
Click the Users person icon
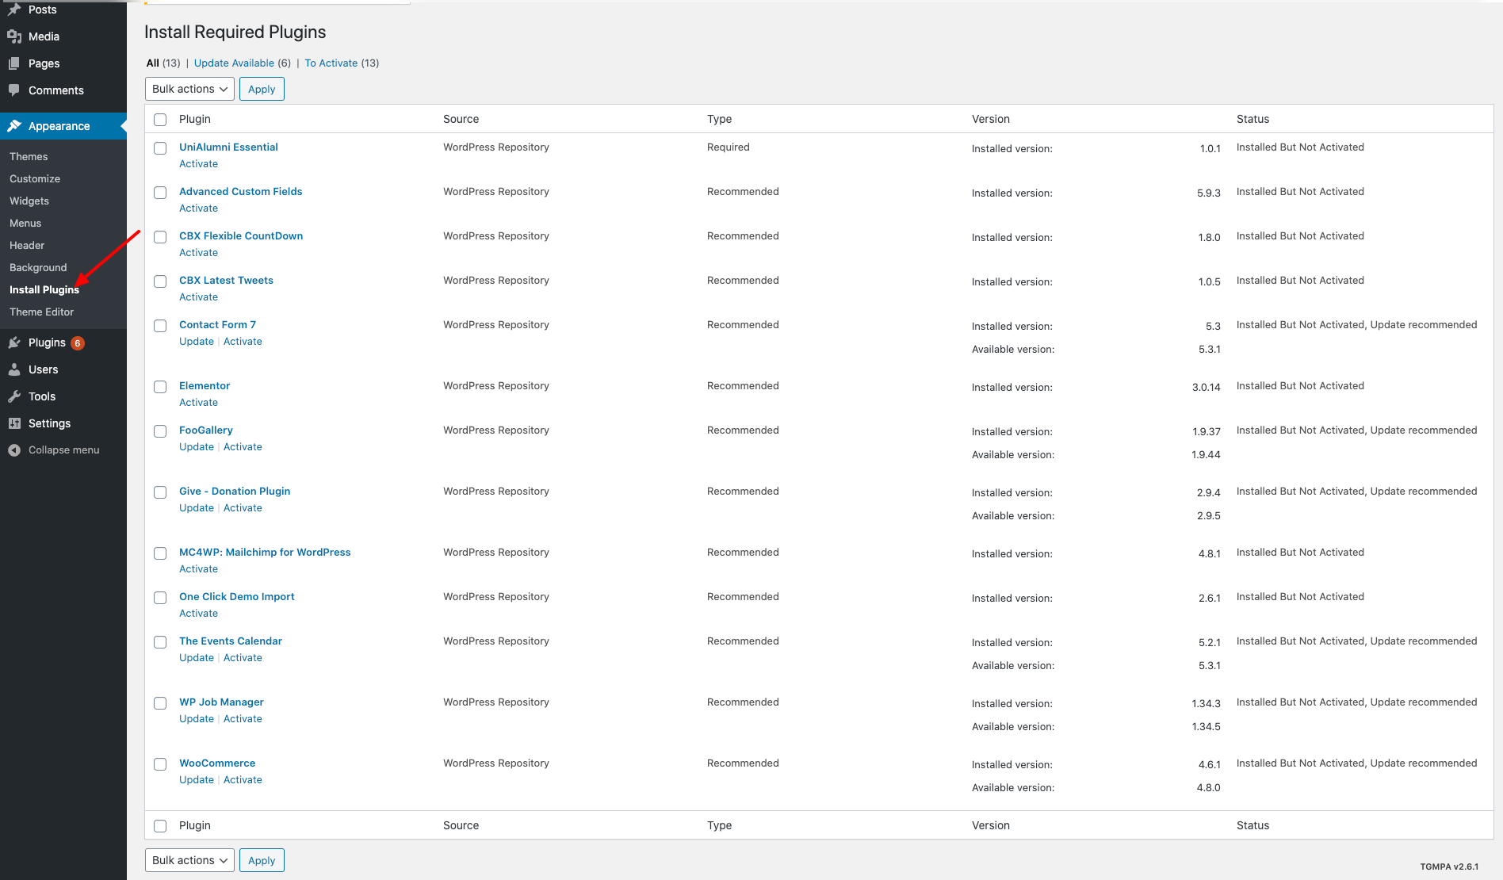pyautogui.click(x=14, y=369)
